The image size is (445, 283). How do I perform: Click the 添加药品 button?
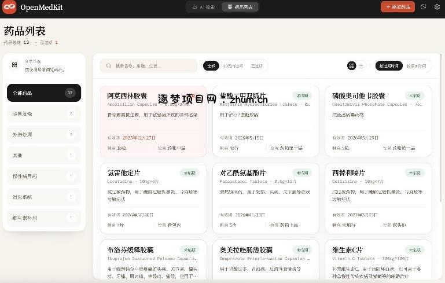pos(398,7)
